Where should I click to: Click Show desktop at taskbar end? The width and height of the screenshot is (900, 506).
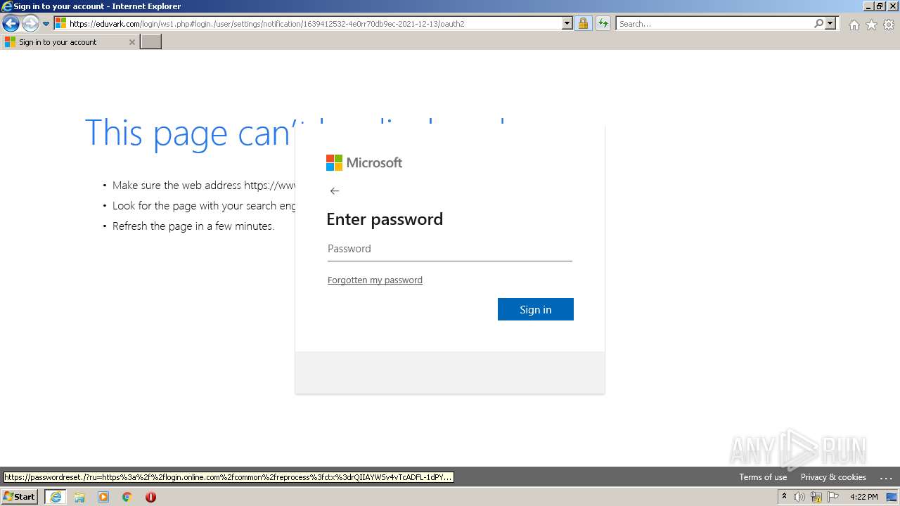[892, 497]
